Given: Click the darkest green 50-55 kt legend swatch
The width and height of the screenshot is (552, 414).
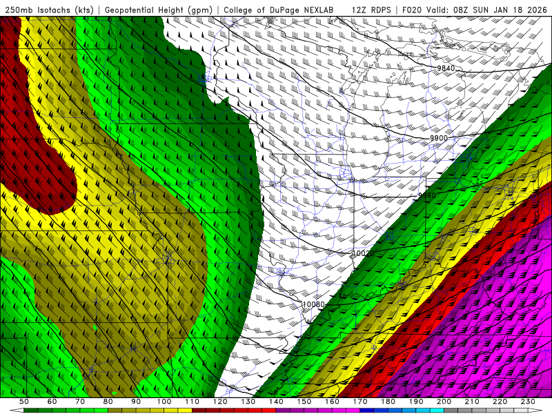Looking at the screenshot, I should [x=30, y=411].
